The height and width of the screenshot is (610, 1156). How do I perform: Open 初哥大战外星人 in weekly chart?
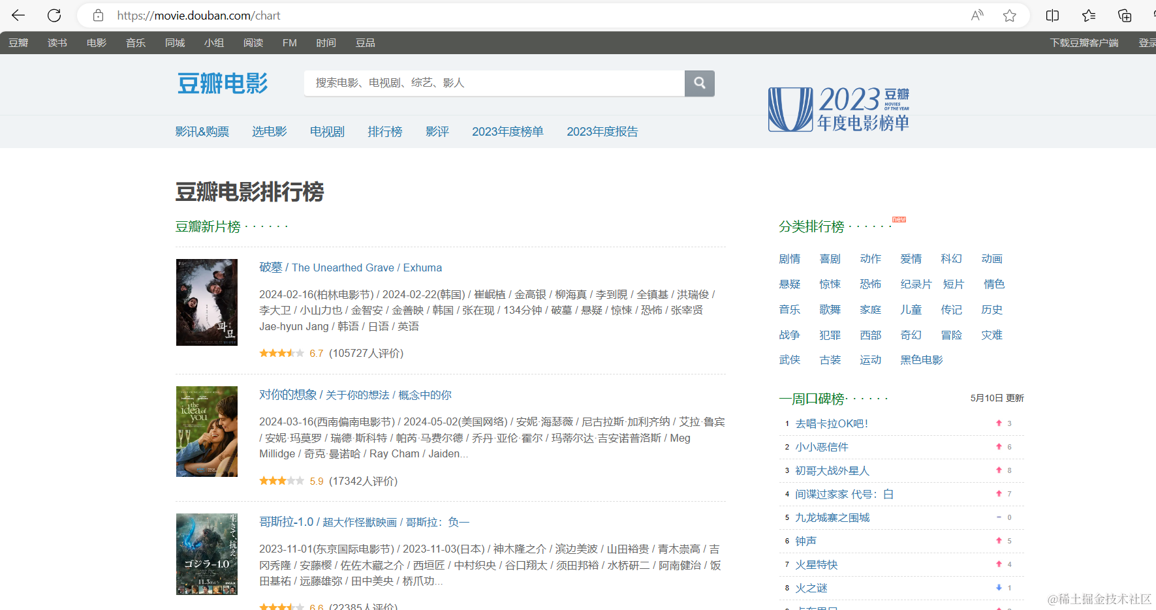click(832, 470)
